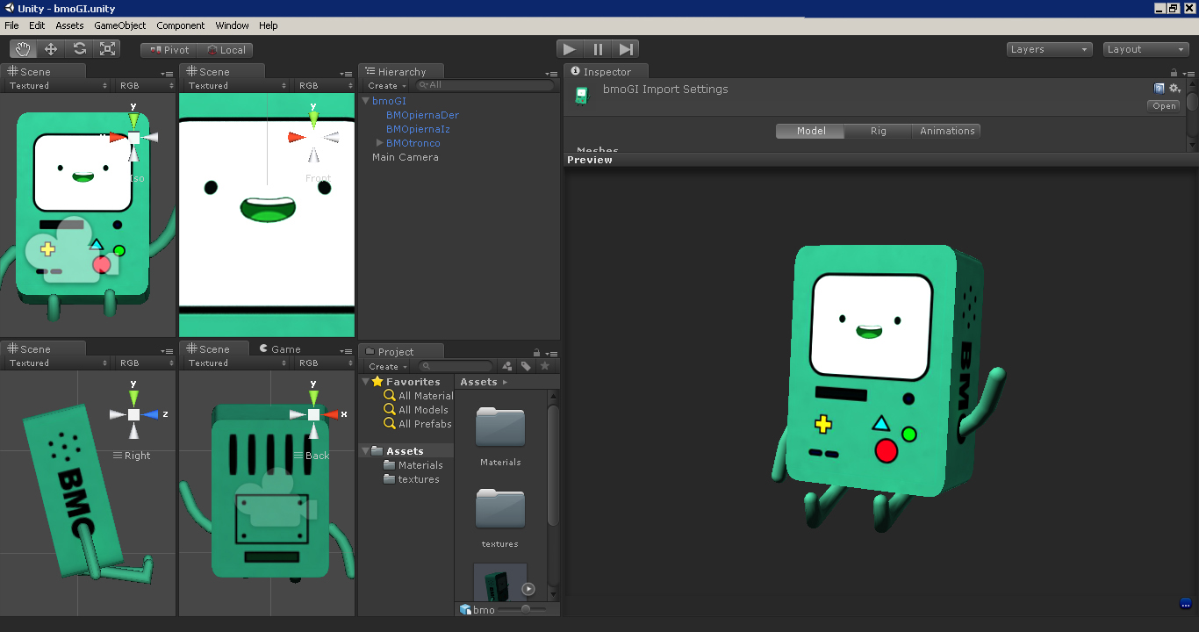The image size is (1199, 632).
Task: Select BMOpiernaDer in the Hierarchy
Action: pyautogui.click(x=422, y=115)
